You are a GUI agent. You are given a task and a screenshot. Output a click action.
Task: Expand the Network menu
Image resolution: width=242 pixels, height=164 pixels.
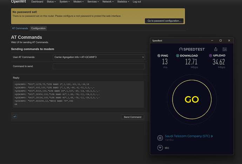108,2
